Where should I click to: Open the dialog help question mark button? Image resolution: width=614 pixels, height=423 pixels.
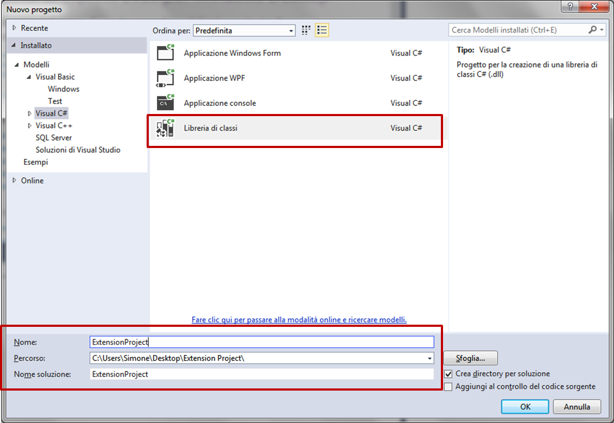pyautogui.click(x=570, y=6)
